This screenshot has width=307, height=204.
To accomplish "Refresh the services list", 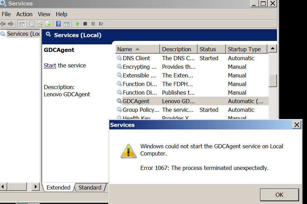I will click(x=40, y=24).
